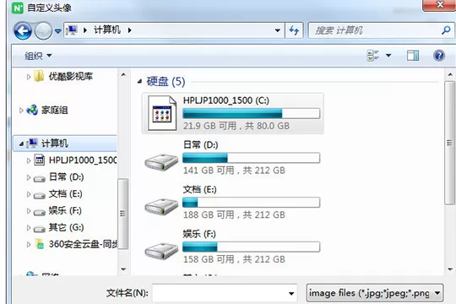Select 文档 (E:) drive icon

161,206
